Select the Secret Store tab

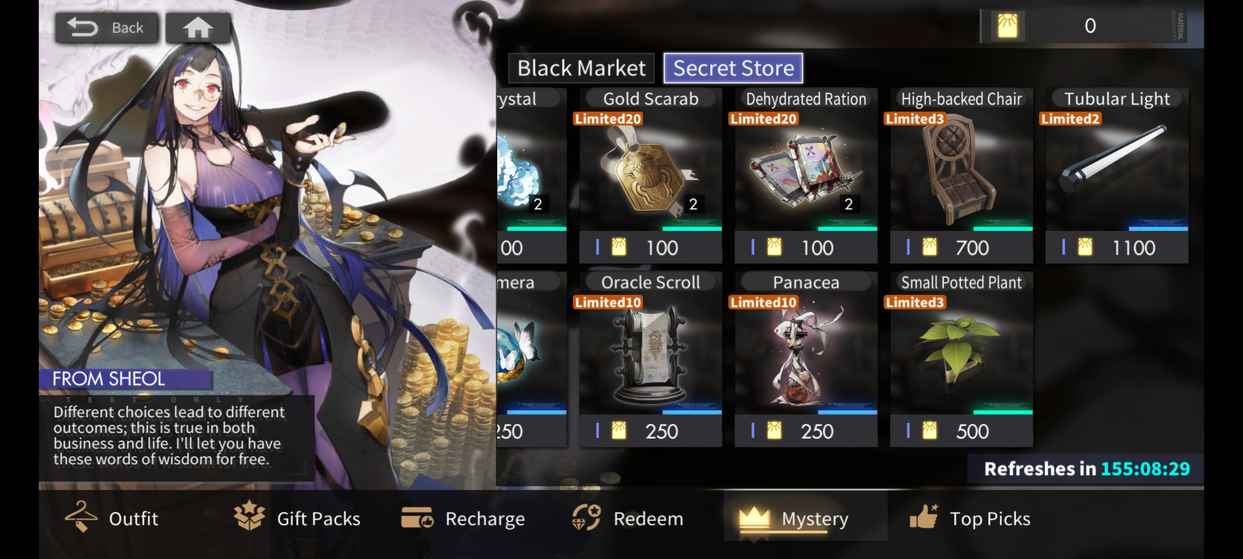[x=733, y=68]
